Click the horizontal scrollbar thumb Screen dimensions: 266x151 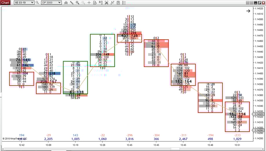coord(175,149)
